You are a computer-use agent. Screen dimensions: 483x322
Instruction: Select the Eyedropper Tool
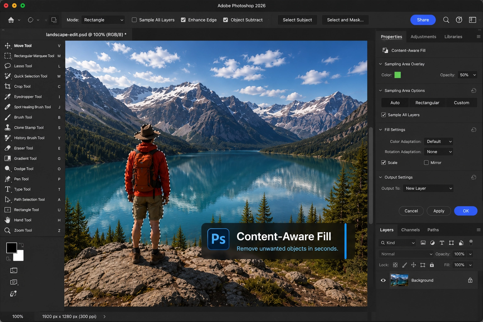point(32,97)
